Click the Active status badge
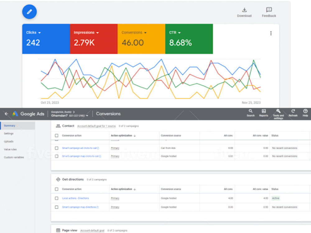This screenshot has height=233, width=311. click(x=276, y=198)
